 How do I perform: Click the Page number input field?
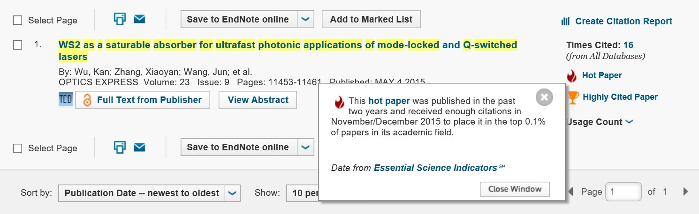click(x=623, y=192)
